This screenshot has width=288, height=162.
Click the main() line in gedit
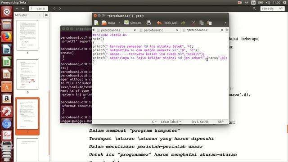[x=98, y=39]
